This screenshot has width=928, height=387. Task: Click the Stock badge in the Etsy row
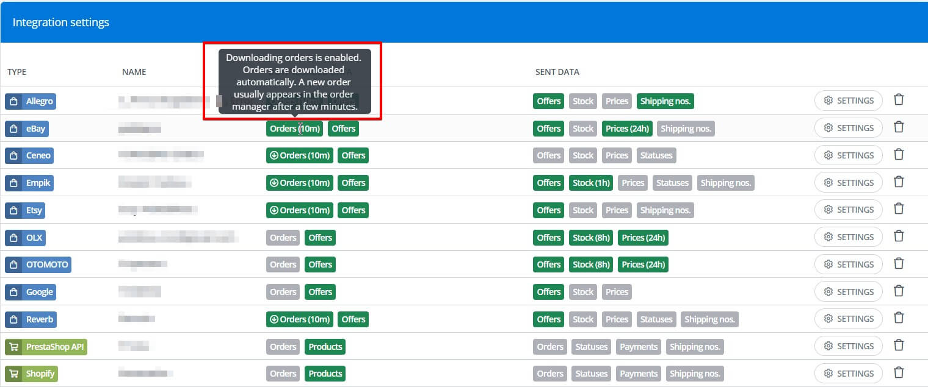583,210
